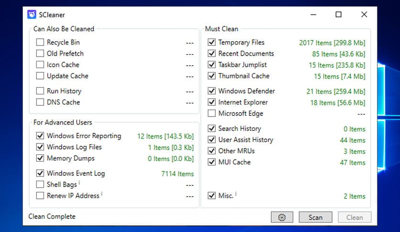This screenshot has width=400, height=232.
Task: Click the '7114 Items' value
Action: (178, 174)
